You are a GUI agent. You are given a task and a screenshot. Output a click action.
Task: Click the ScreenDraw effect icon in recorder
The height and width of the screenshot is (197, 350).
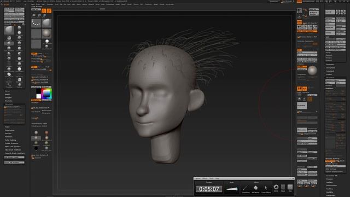click(x=246, y=188)
